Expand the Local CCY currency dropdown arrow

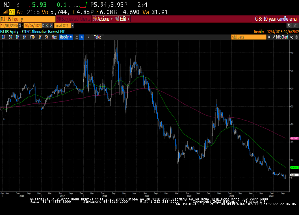(72, 26)
